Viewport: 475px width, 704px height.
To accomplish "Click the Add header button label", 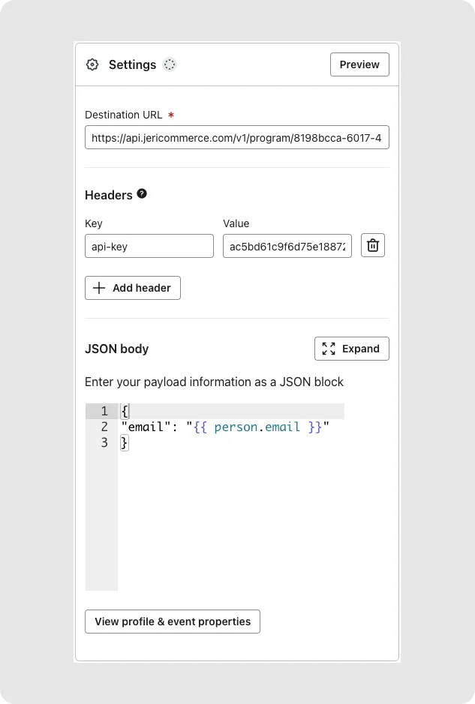I will coord(141,288).
